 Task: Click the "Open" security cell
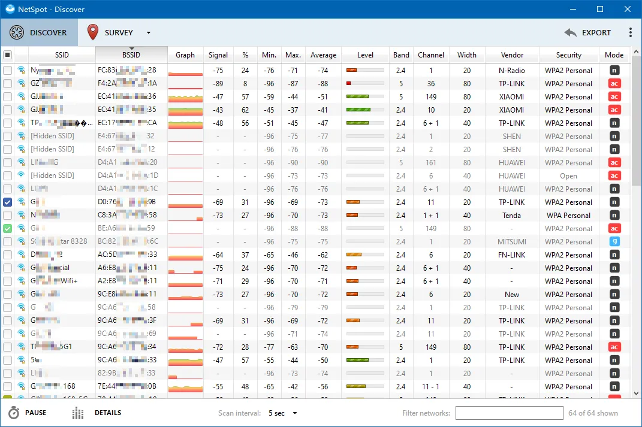[x=568, y=176]
